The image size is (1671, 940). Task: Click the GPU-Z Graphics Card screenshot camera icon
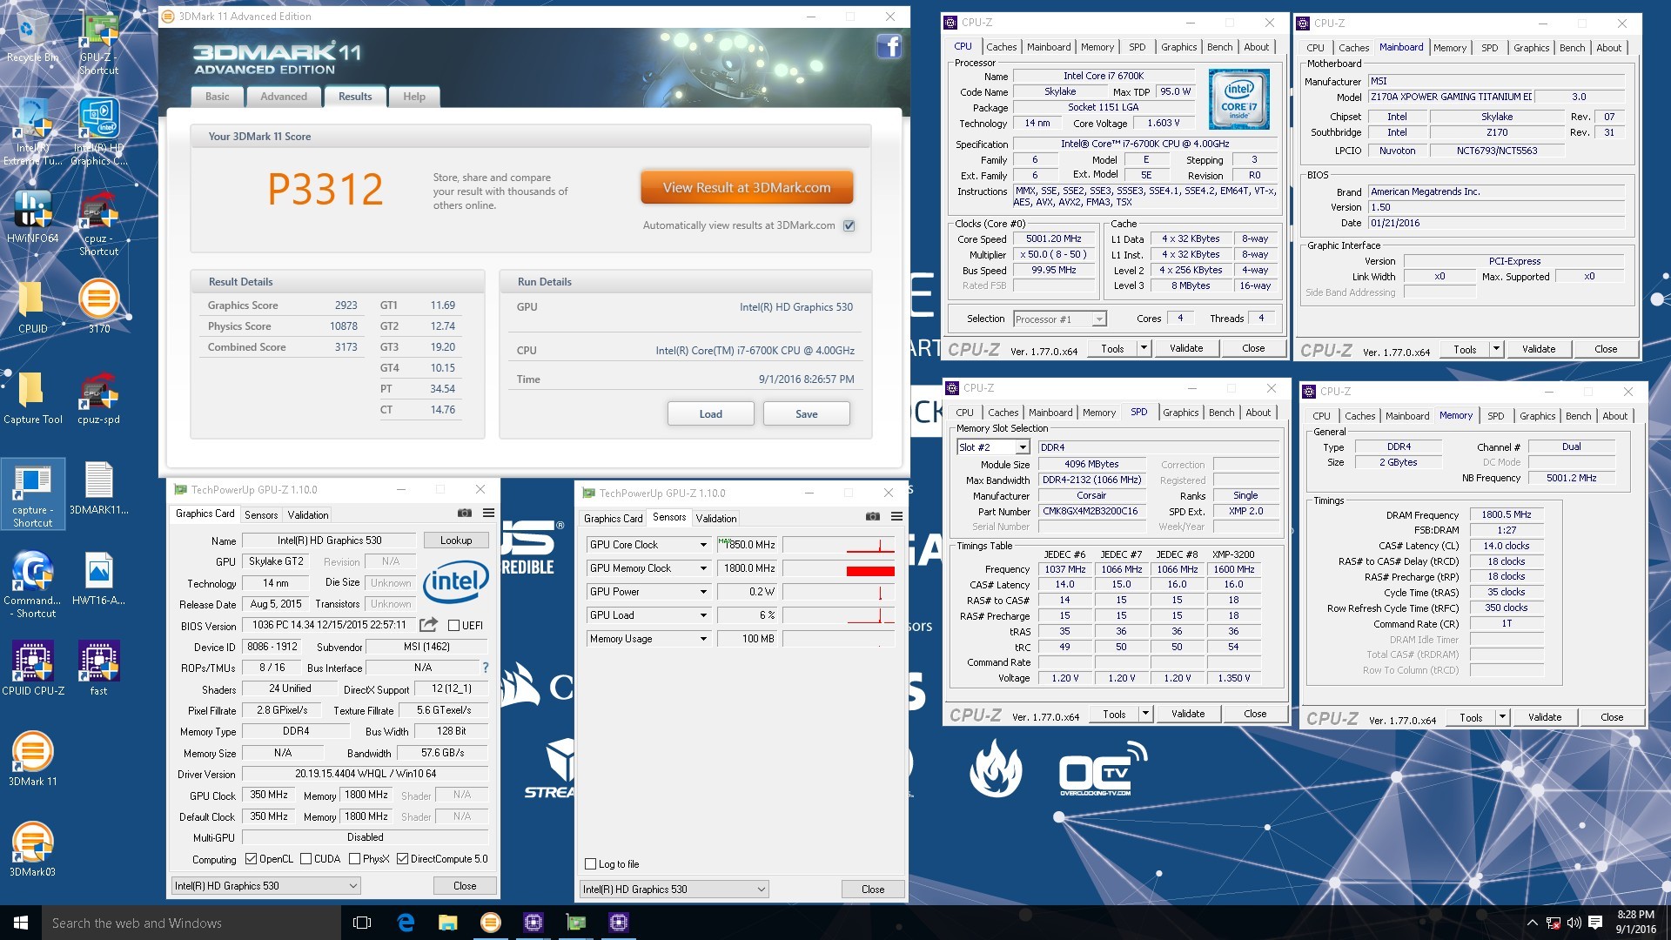click(465, 514)
